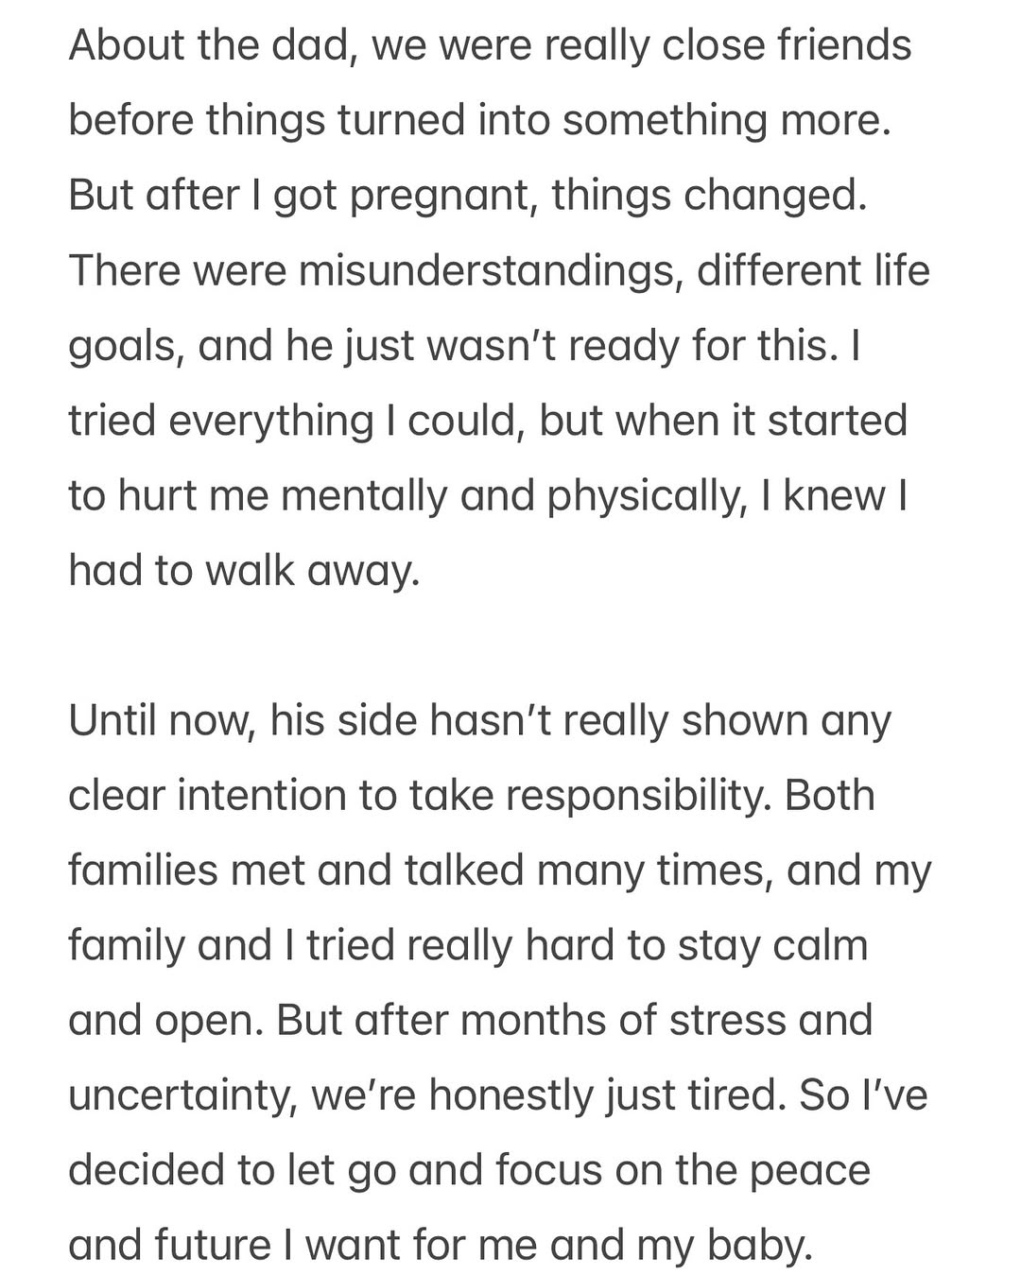Click the word "peace" in the text
The width and height of the screenshot is (1021, 1275).
point(809,1172)
